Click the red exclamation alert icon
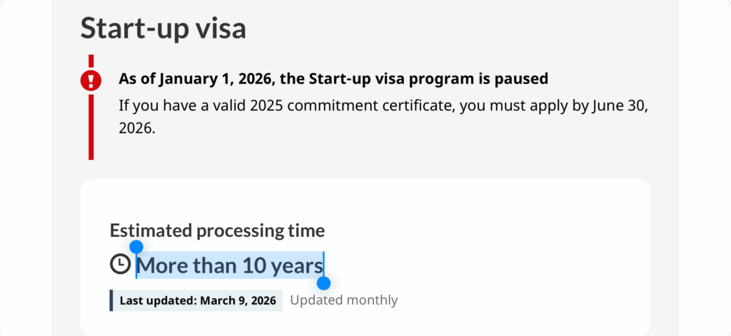Viewport: 731px width, 336px height. tap(91, 80)
